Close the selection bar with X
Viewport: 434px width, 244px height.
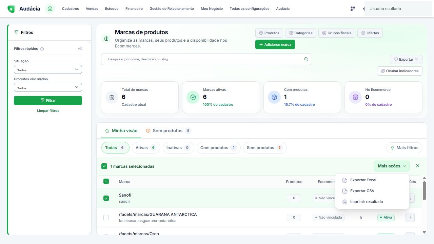(x=417, y=166)
